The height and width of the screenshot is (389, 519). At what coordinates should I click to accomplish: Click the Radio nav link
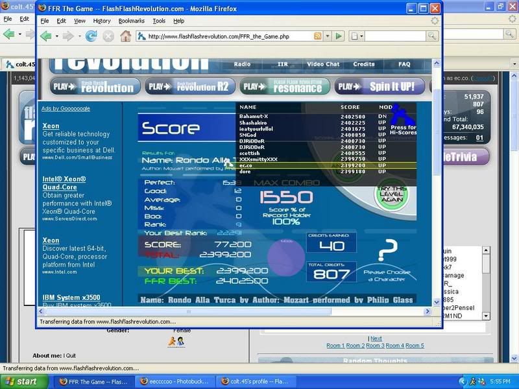(x=242, y=64)
